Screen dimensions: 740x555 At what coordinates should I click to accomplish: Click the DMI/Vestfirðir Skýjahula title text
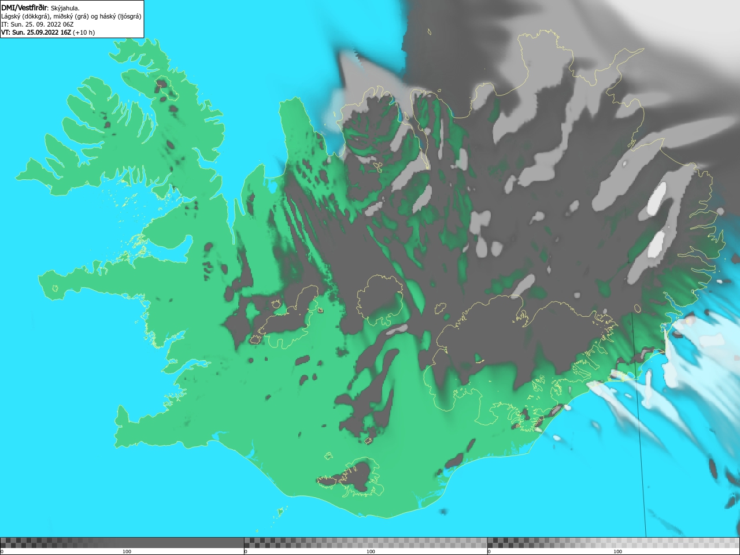[x=40, y=8]
